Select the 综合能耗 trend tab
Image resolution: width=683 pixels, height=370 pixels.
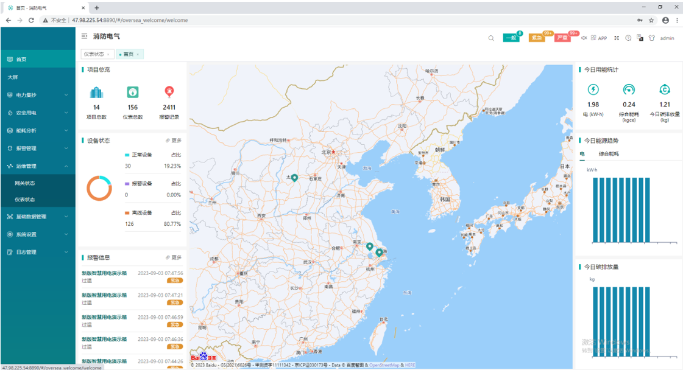point(609,154)
